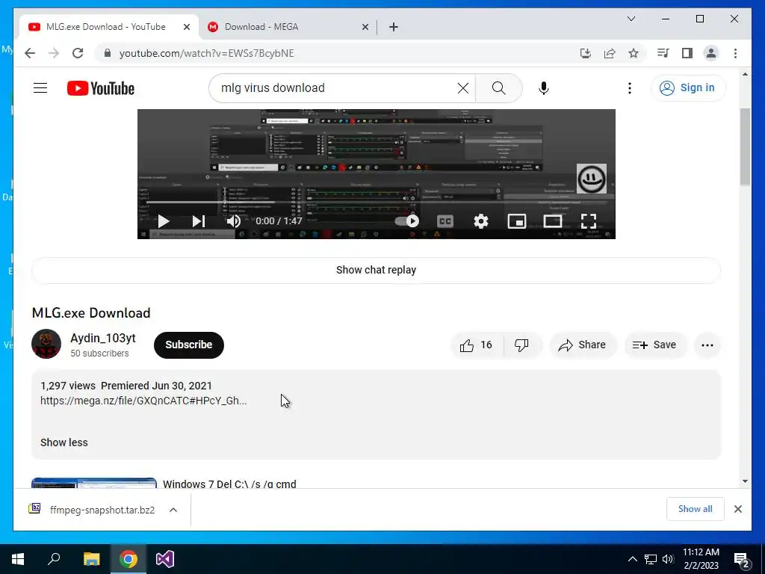765x574 pixels.
Task: Start voice search with the microphone
Action: pyautogui.click(x=544, y=88)
